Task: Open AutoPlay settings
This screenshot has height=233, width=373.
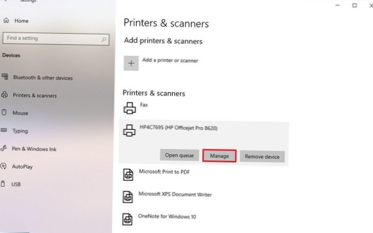Action: [x=22, y=167]
